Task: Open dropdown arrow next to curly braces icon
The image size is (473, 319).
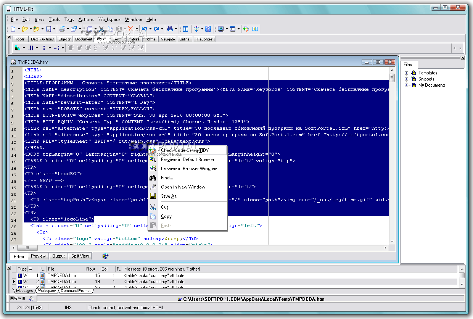Action: point(37,48)
